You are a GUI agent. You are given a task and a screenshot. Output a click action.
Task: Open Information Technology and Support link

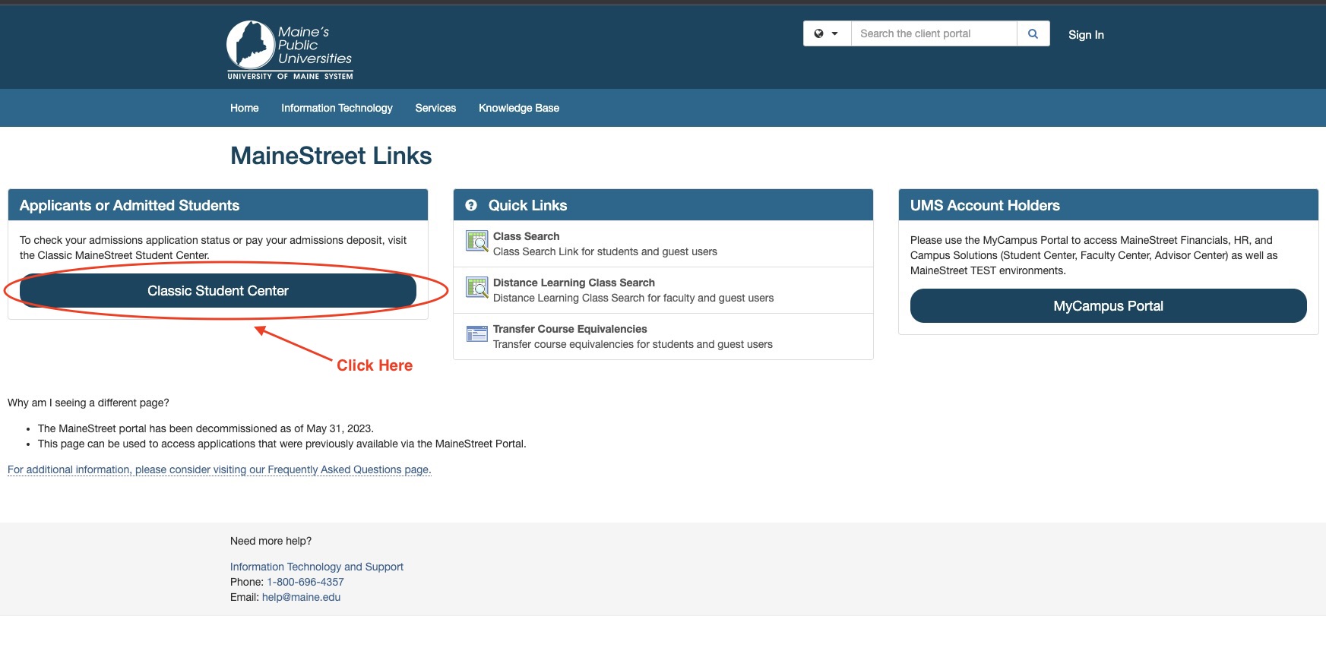coord(317,567)
